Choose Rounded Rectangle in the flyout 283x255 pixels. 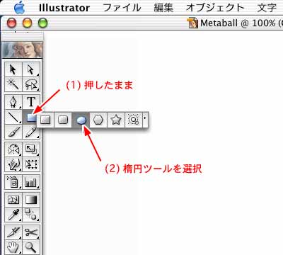[x=63, y=120]
